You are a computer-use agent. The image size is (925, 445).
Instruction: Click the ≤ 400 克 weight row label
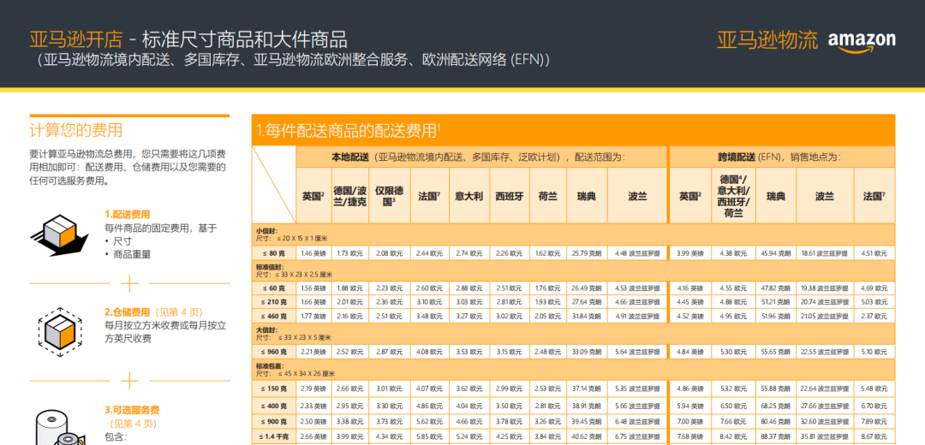(274, 406)
